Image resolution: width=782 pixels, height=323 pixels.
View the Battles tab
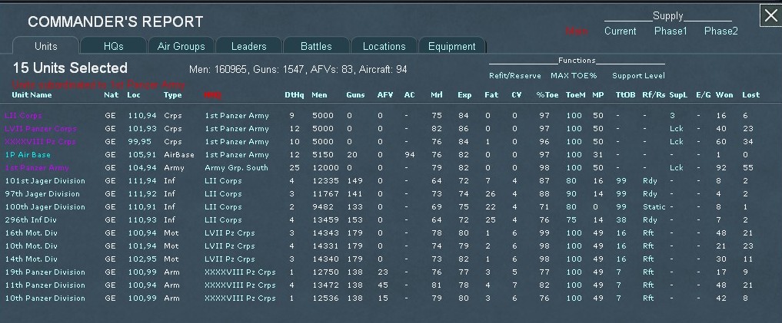click(316, 47)
